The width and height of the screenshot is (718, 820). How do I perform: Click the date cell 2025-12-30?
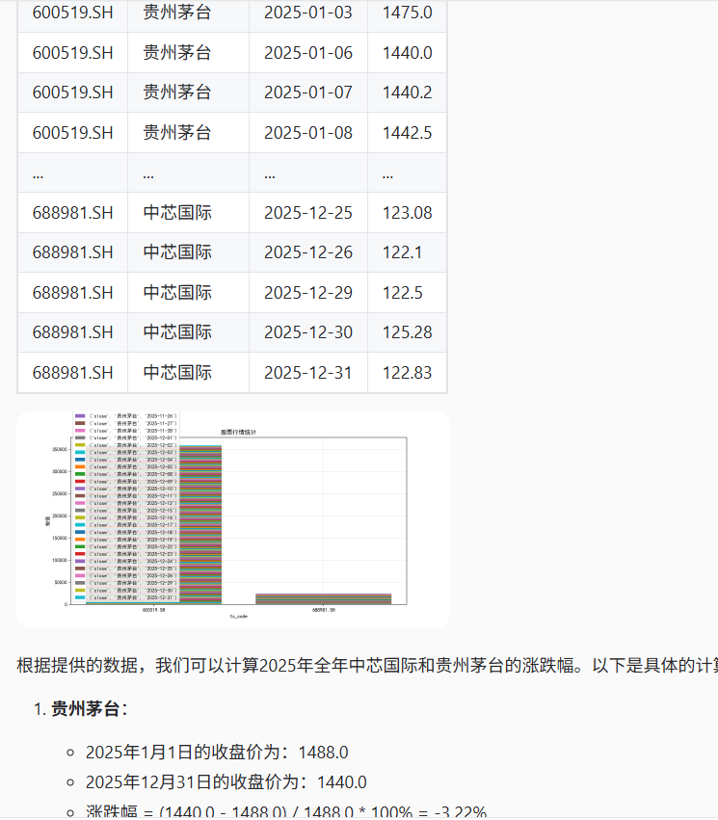click(308, 332)
